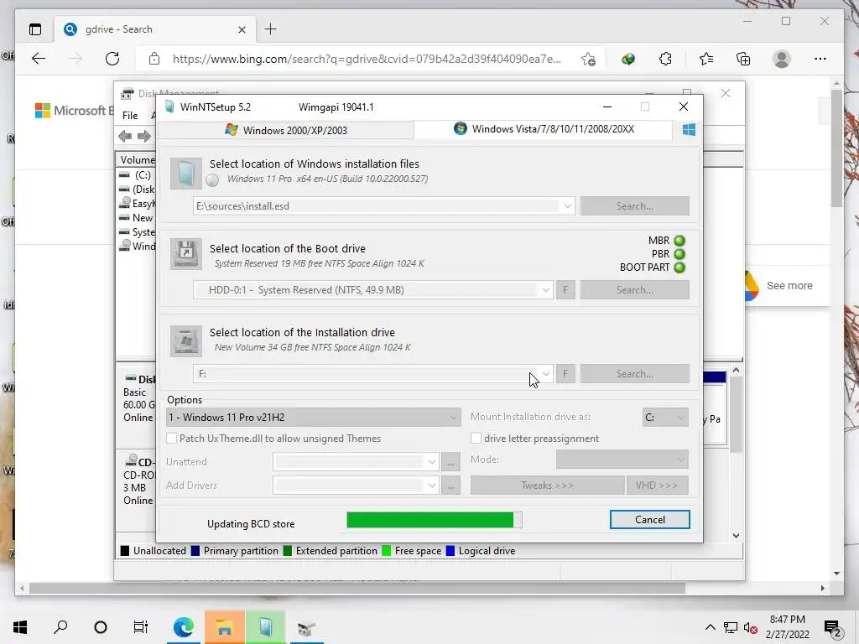Viewport: 859px width, 644px height.
Task: Open Task View on the taskbar
Action: click(x=141, y=627)
